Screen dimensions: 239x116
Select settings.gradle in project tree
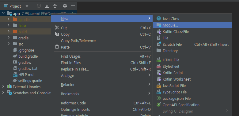[30, 81]
